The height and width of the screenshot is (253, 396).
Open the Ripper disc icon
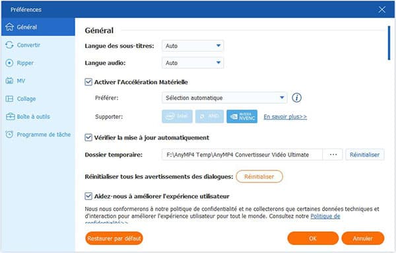pyautogui.click(x=9, y=63)
